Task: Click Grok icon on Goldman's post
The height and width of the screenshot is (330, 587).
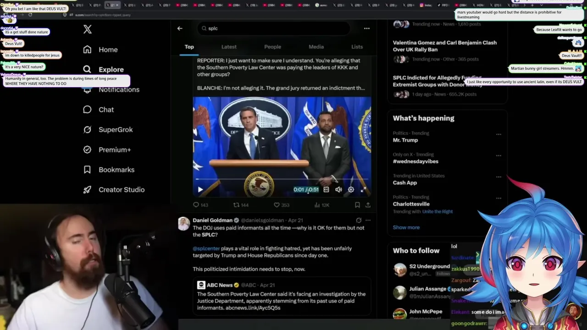Action: point(359,220)
